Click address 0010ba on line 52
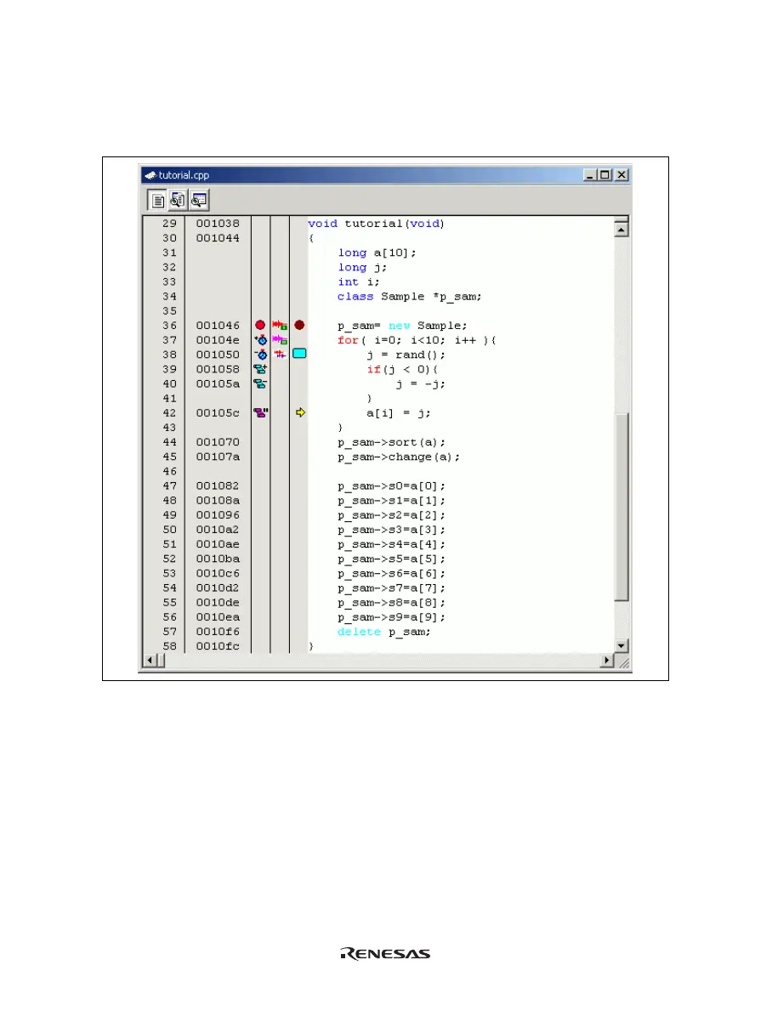Viewport: 772px width, 1022px height. 218,559
